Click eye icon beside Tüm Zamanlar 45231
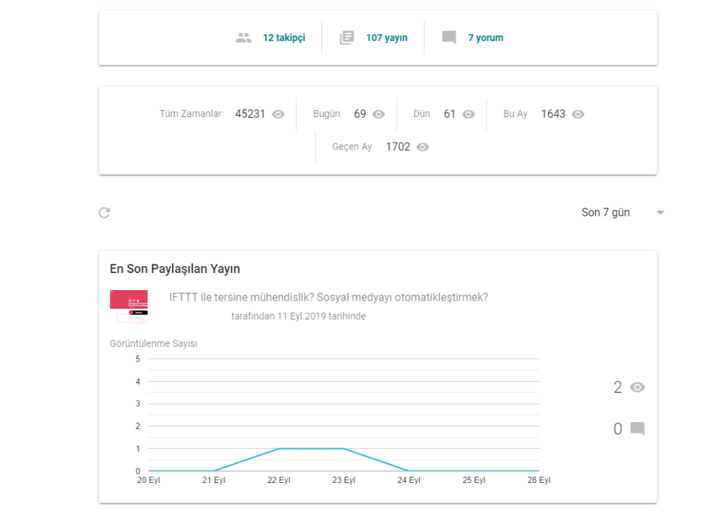726x522 pixels. click(x=278, y=114)
